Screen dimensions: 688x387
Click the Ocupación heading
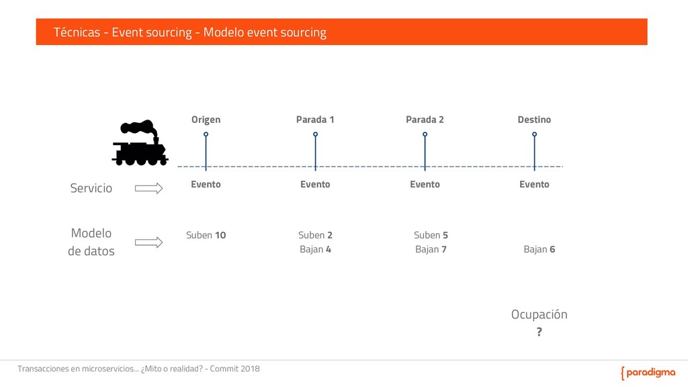point(539,314)
